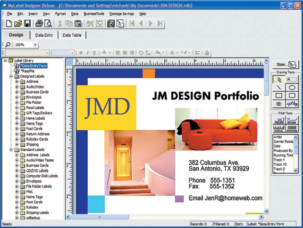Viewport: 303px width, 228px height.
Task: Toggle italic text formatting
Action: tap(87, 53)
